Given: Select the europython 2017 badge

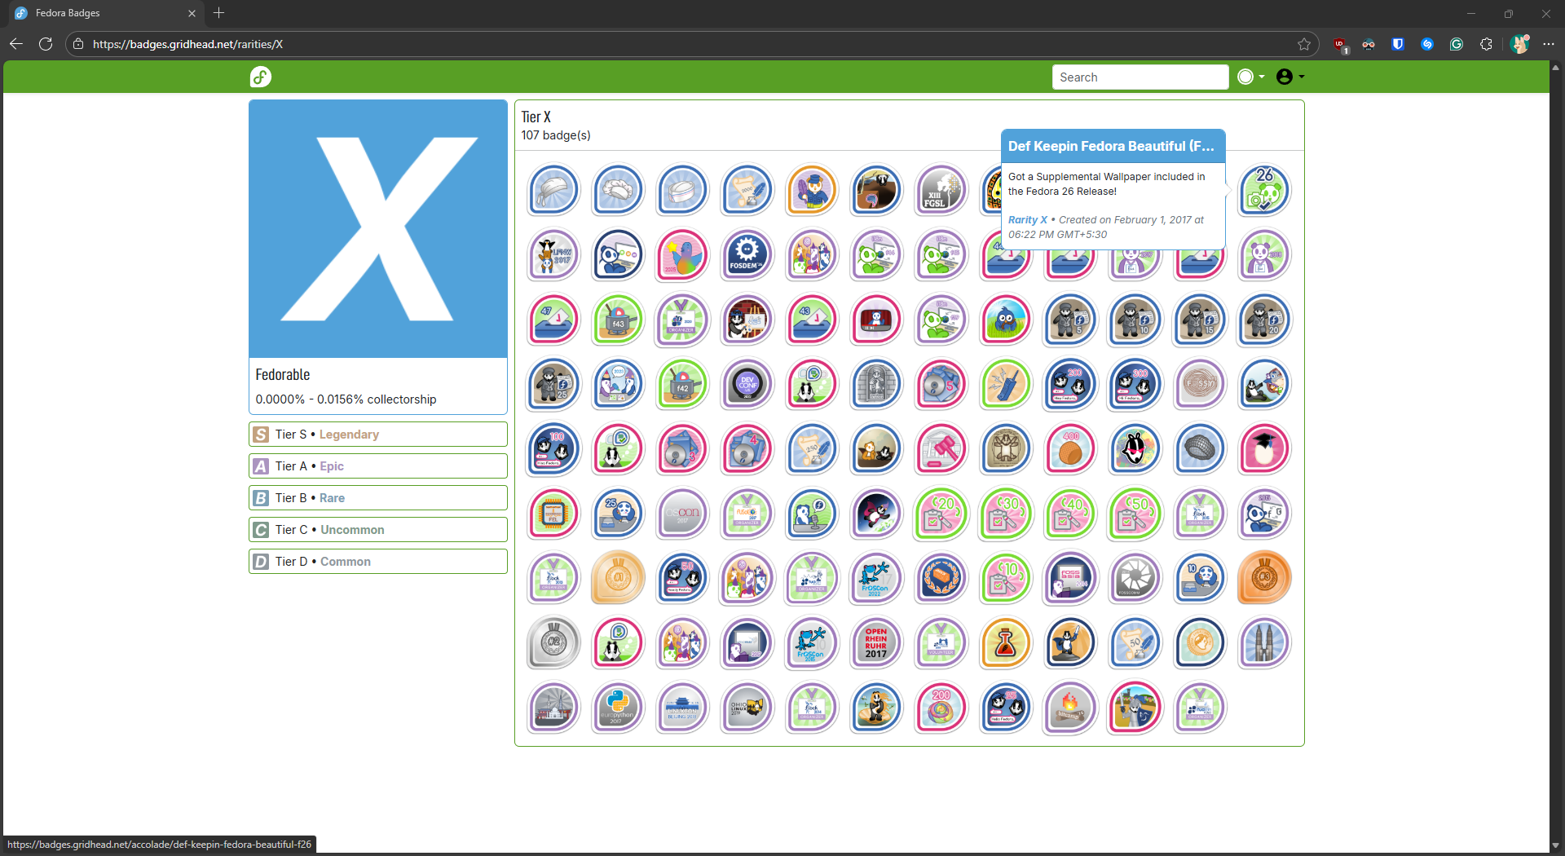Looking at the screenshot, I should point(618,707).
